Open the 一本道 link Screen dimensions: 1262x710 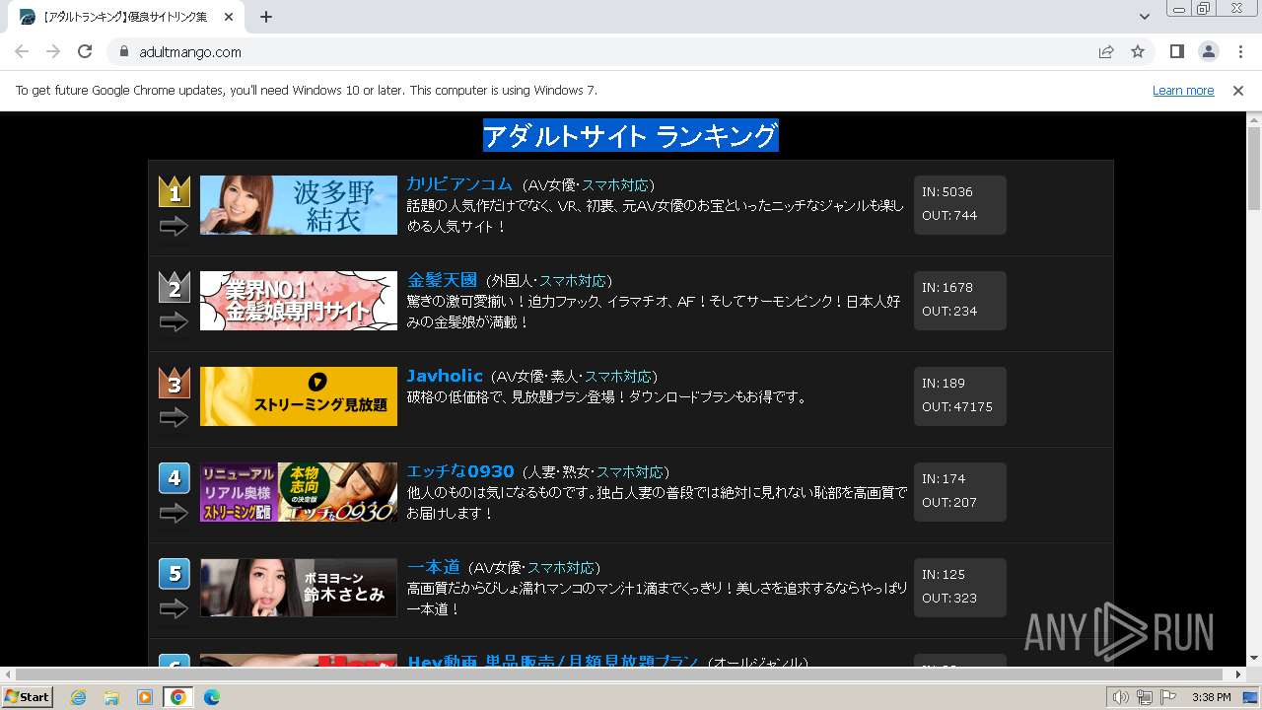tap(434, 567)
